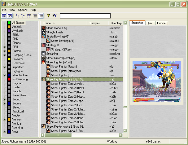Select Strata Bowling (V1) row
This screenshot has height=145, width=188.
[x=63, y=41]
